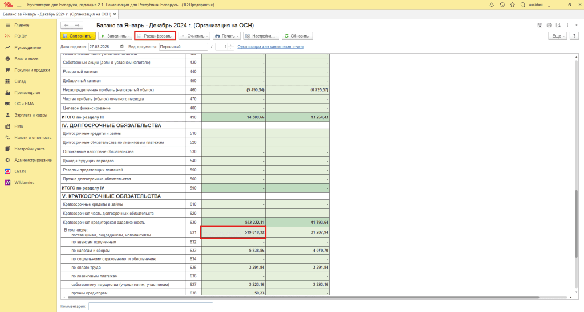Open the calendar picker for Дата подписи
The width and height of the screenshot is (584, 312).
coord(122,47)
